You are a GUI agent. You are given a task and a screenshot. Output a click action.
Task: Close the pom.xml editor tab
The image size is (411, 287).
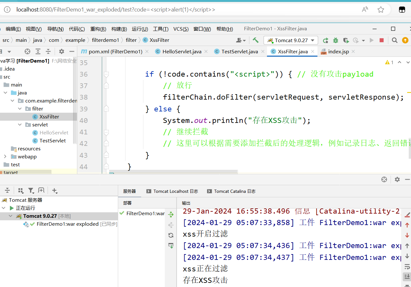pyautogui.click(x=147, y=51)
